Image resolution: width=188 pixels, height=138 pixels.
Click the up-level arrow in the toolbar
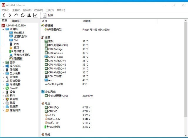(16, 15)
